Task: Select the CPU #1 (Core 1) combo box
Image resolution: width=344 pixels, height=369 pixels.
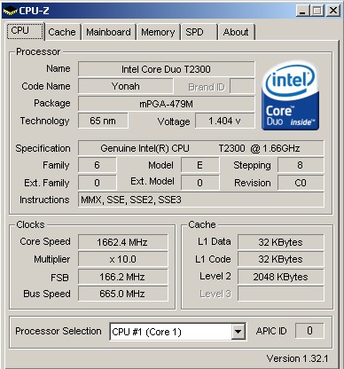Action: (178, 332)
